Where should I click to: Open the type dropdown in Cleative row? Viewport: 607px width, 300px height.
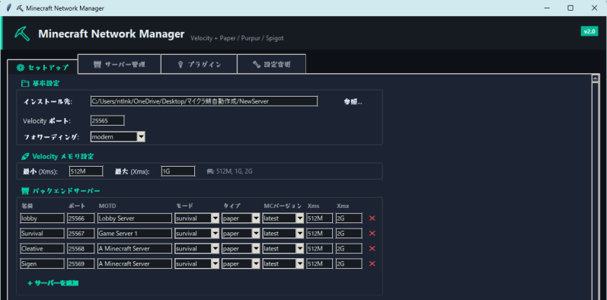click(256, 248)
